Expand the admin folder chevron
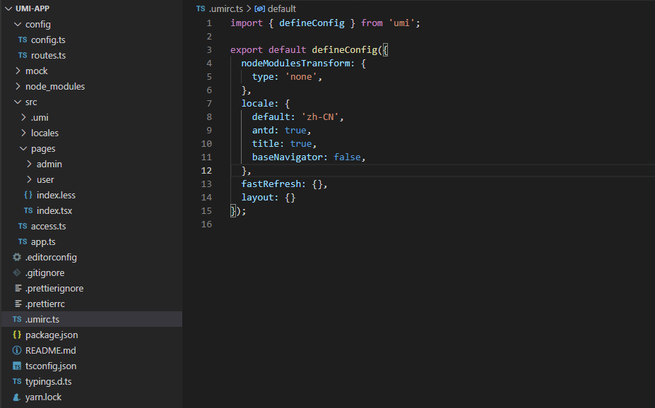The image size is (655, 408). point(29,164)
